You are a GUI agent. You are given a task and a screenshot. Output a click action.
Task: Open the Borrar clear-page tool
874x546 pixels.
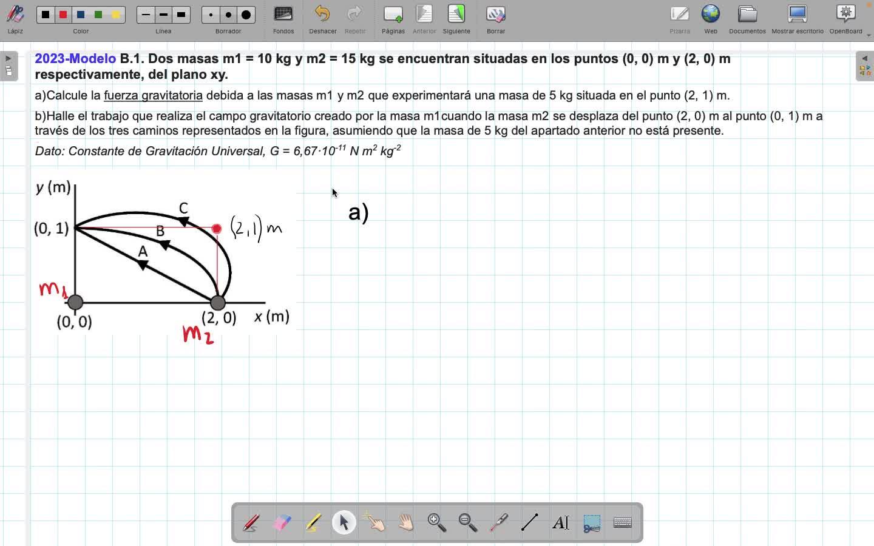(x=496, y=19)
